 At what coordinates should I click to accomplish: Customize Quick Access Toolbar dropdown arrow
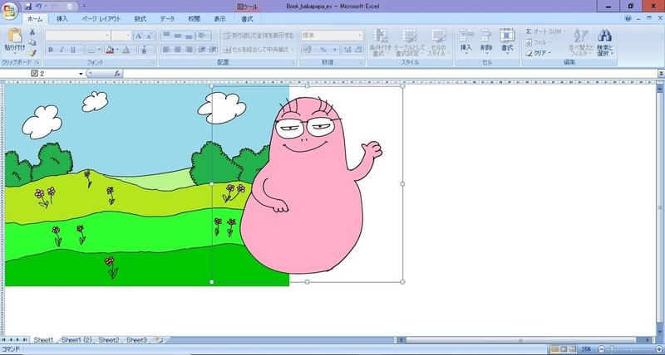(x=84, y=7)
